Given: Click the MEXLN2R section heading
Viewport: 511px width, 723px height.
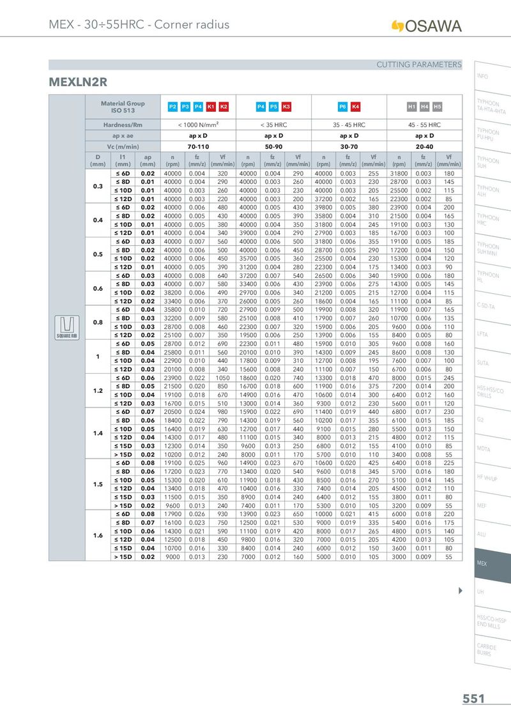Looking at the screenshot, I should [x=78, y=82].
